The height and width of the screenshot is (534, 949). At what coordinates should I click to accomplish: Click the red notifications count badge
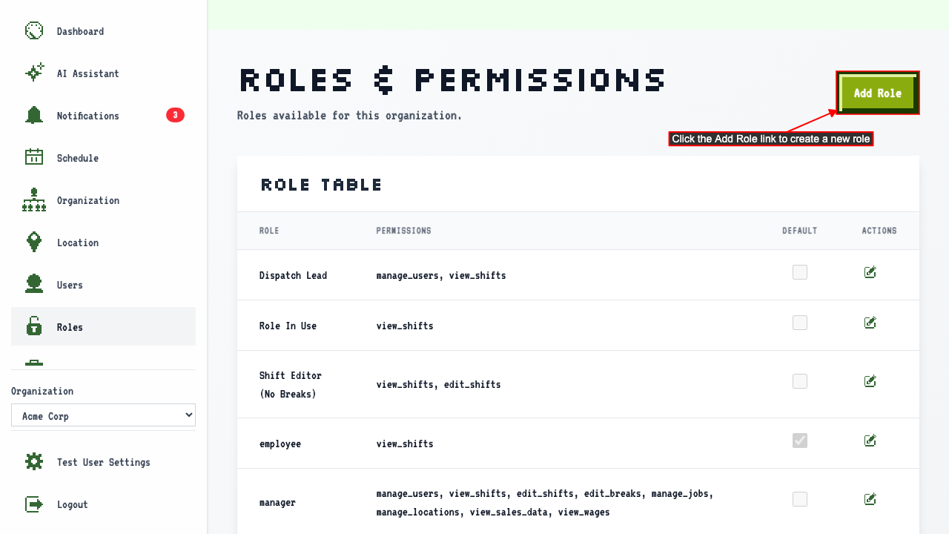coord(175,115)
